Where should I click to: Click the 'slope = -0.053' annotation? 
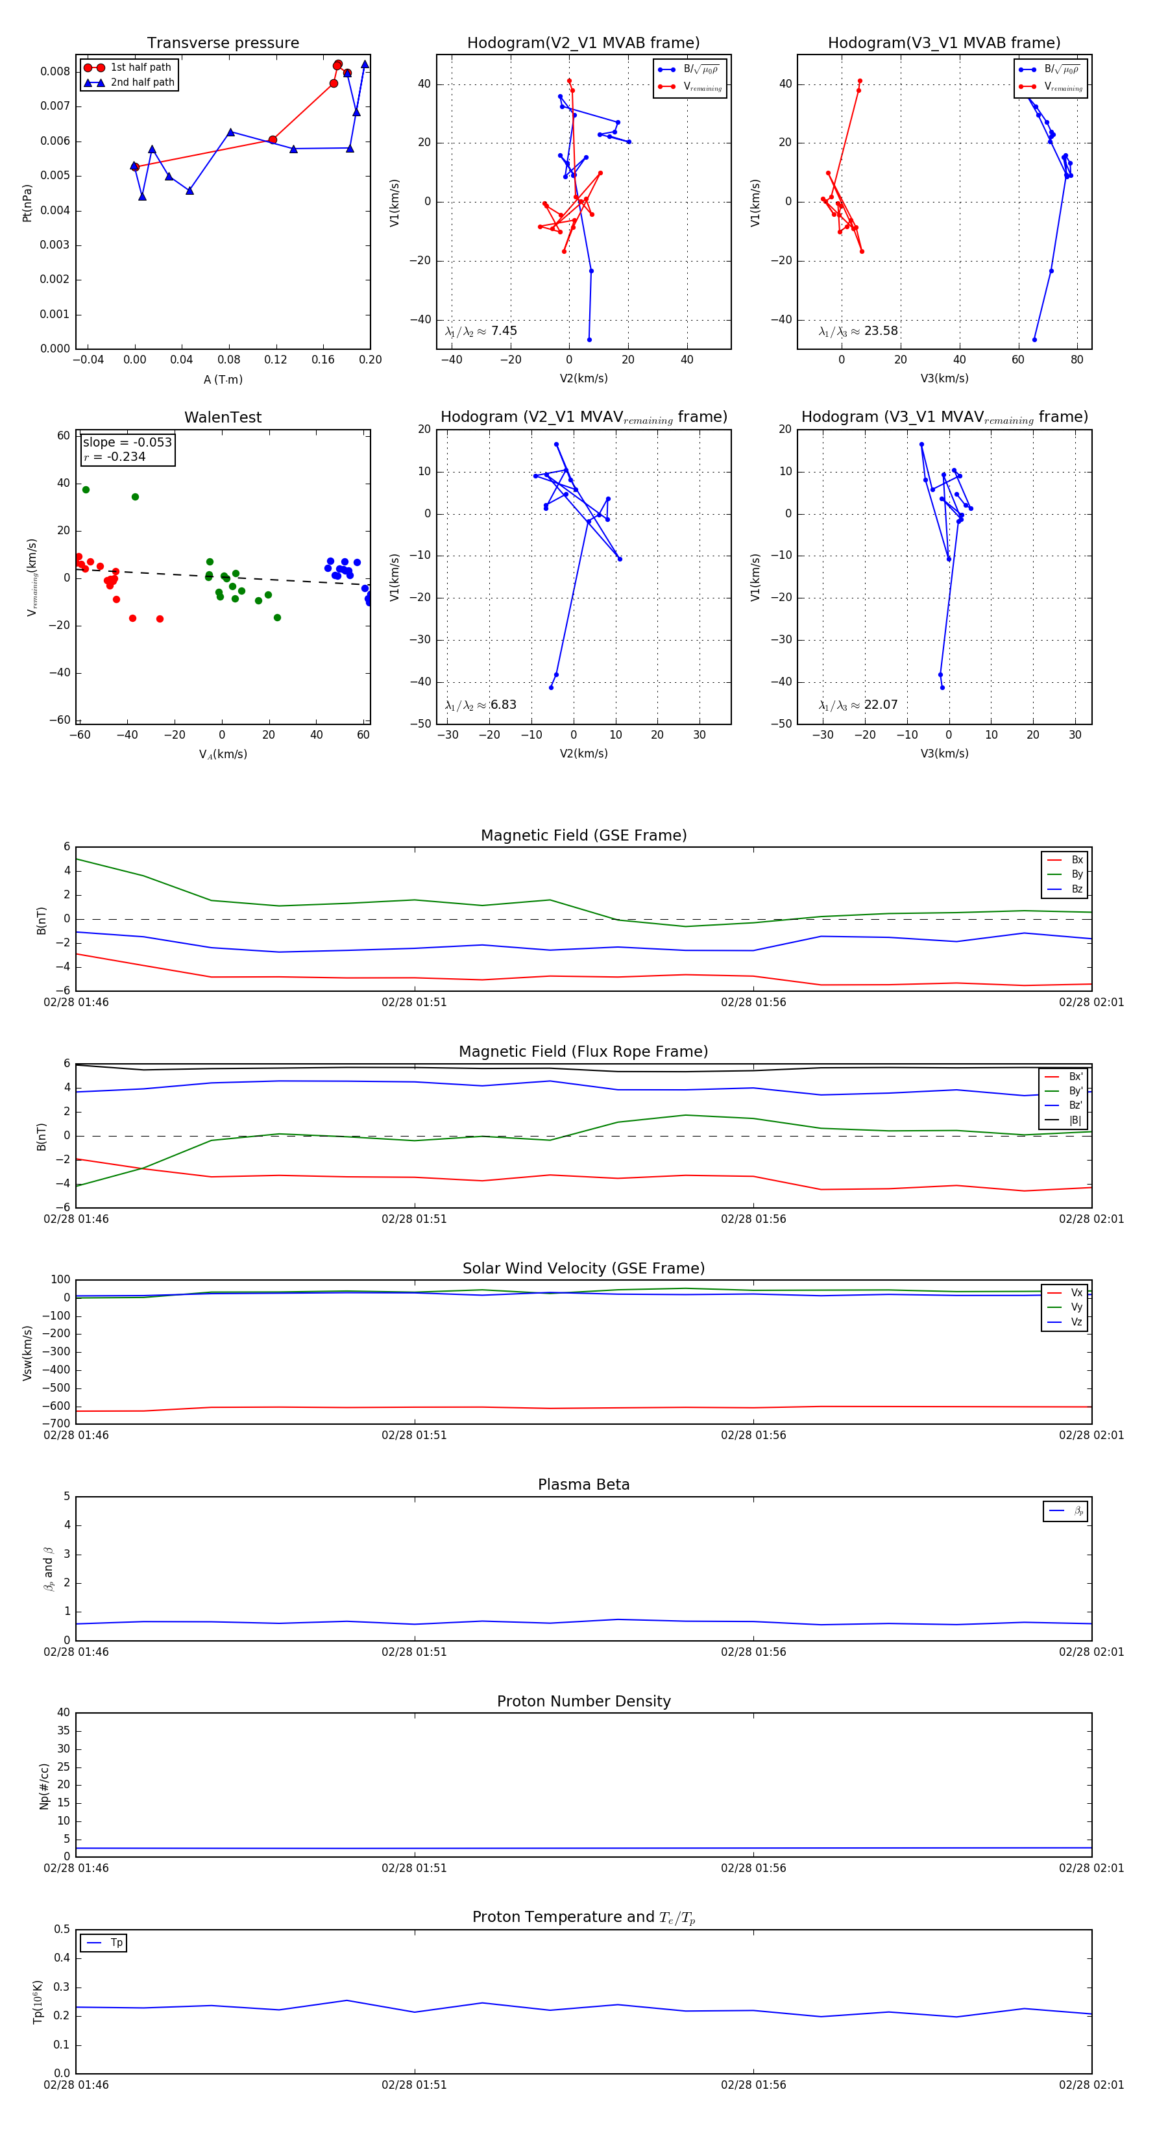(127, 443)
